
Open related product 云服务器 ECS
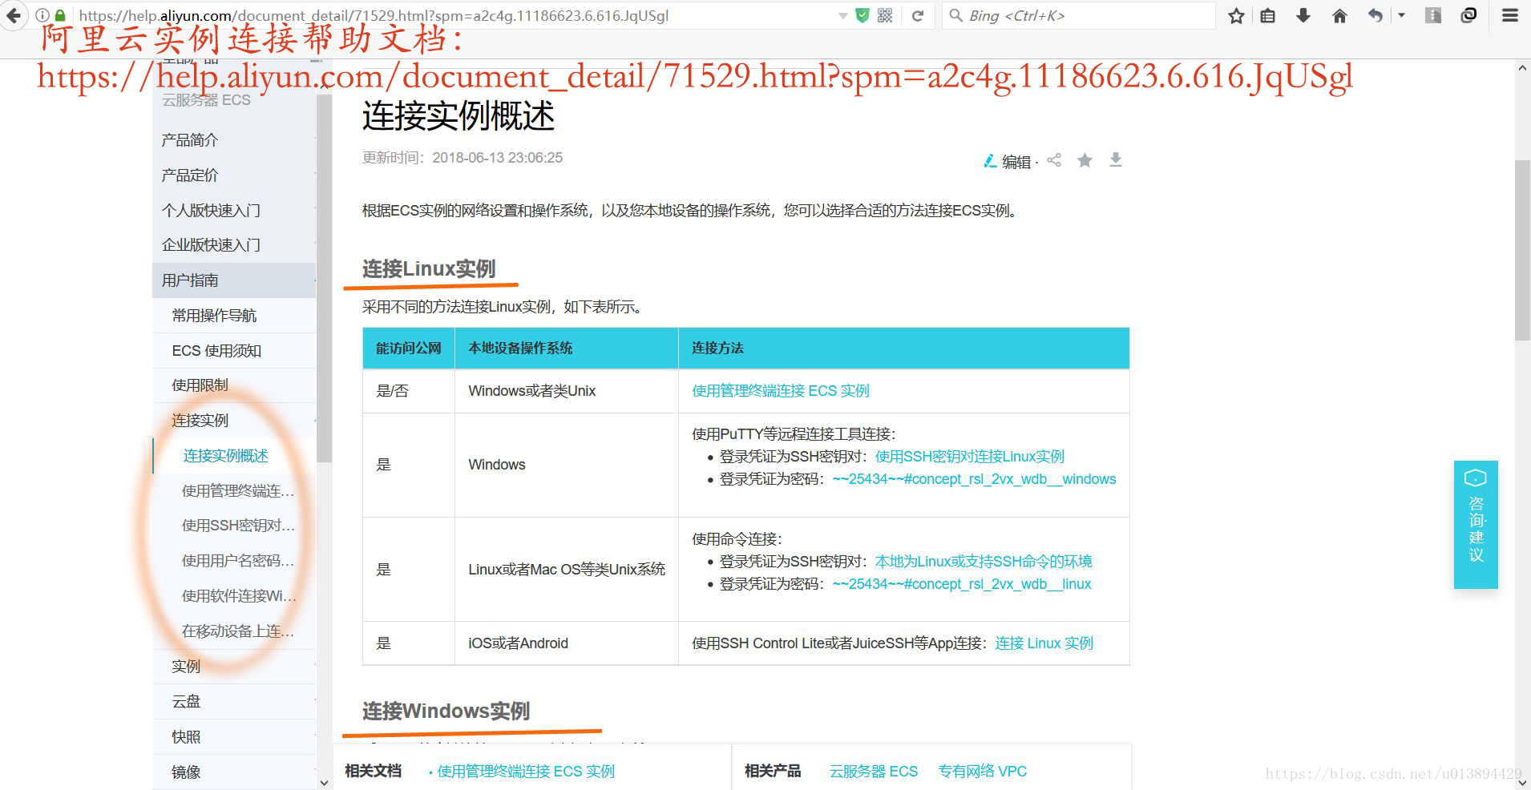click(x=874, y=772)
